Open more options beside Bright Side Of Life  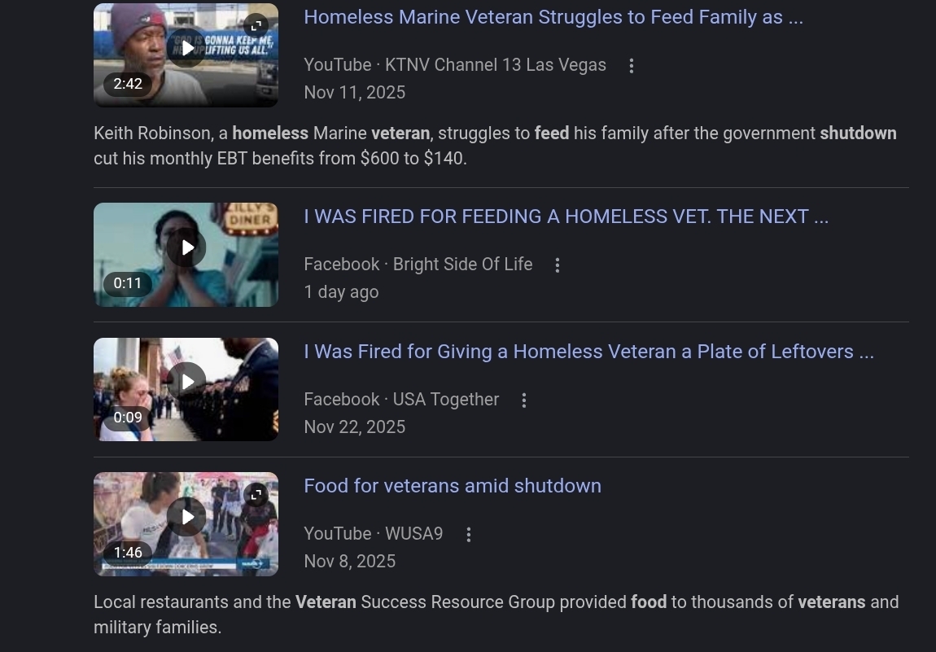pos(557,265)
